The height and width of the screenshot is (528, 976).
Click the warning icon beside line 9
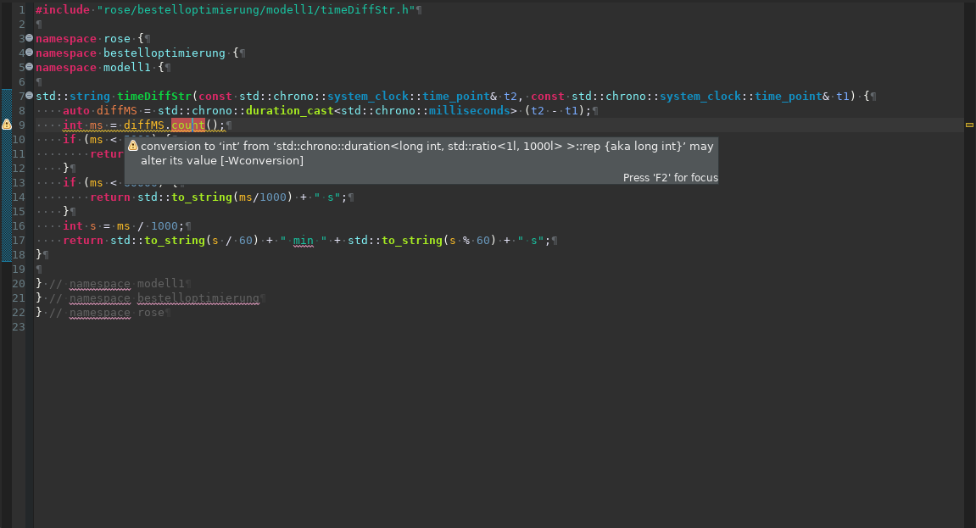[6, 125]
